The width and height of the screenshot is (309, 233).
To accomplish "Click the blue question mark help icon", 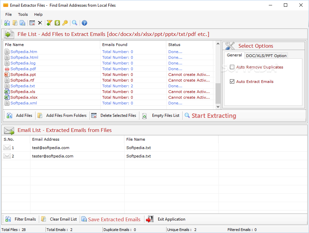I will 84,23.
